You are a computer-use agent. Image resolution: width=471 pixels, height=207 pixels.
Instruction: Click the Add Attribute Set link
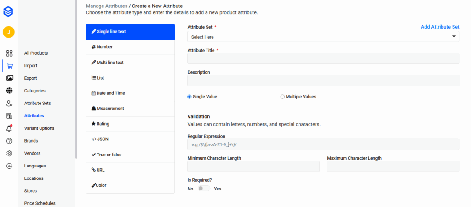pyautogui.click(x=440, y=27)
